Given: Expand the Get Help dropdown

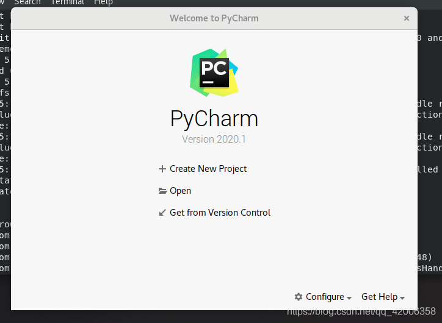Looking at the screenshot, I should click(x=383, y=297).
